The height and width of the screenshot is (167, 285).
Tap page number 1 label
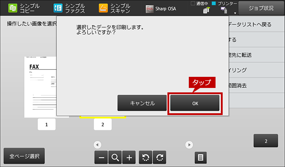point(46,124)
